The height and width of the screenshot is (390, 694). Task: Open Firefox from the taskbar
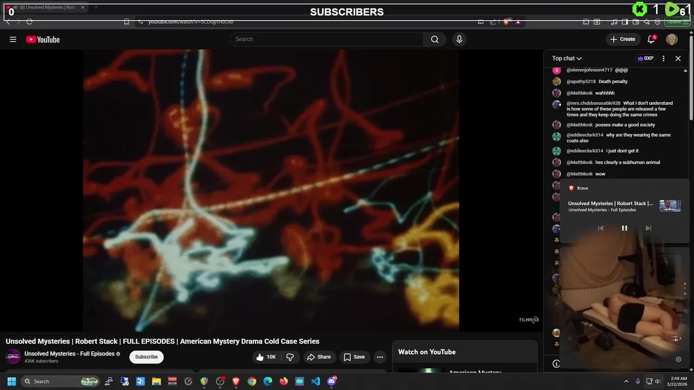(x=284, y=381)
